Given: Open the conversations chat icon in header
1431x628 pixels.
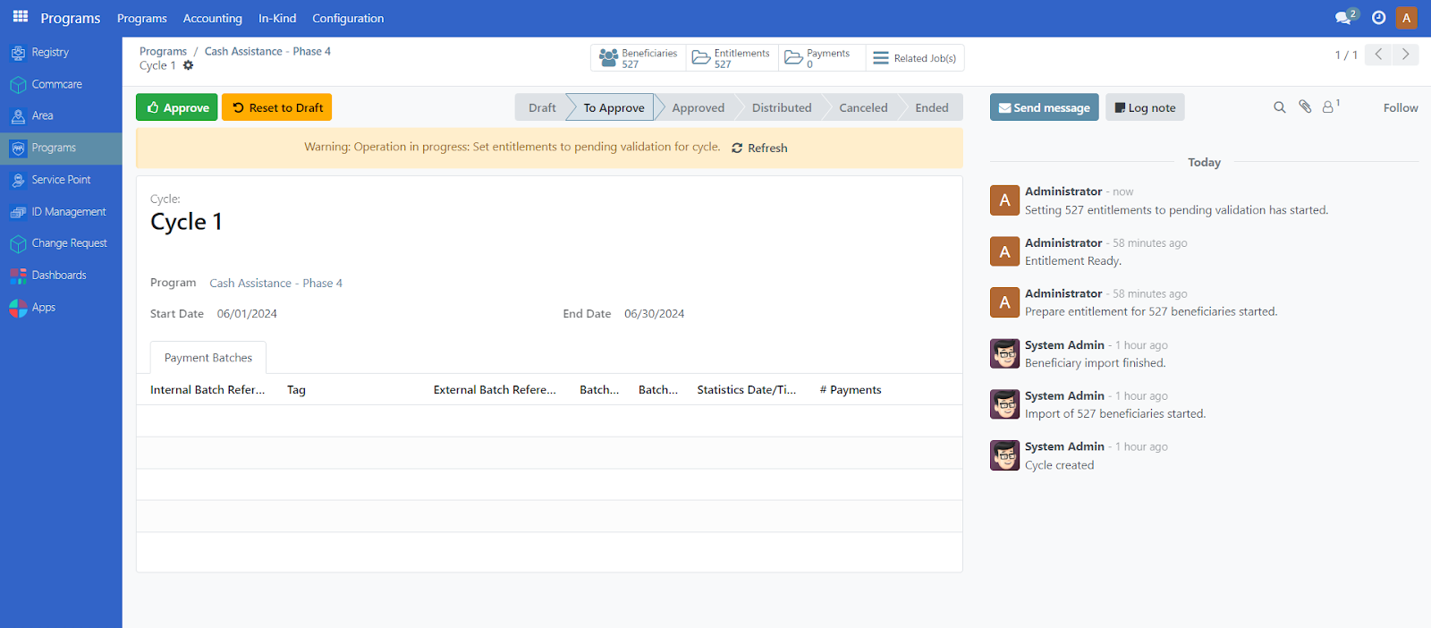Looking at the screenshot, I should tap(1345, 17).
